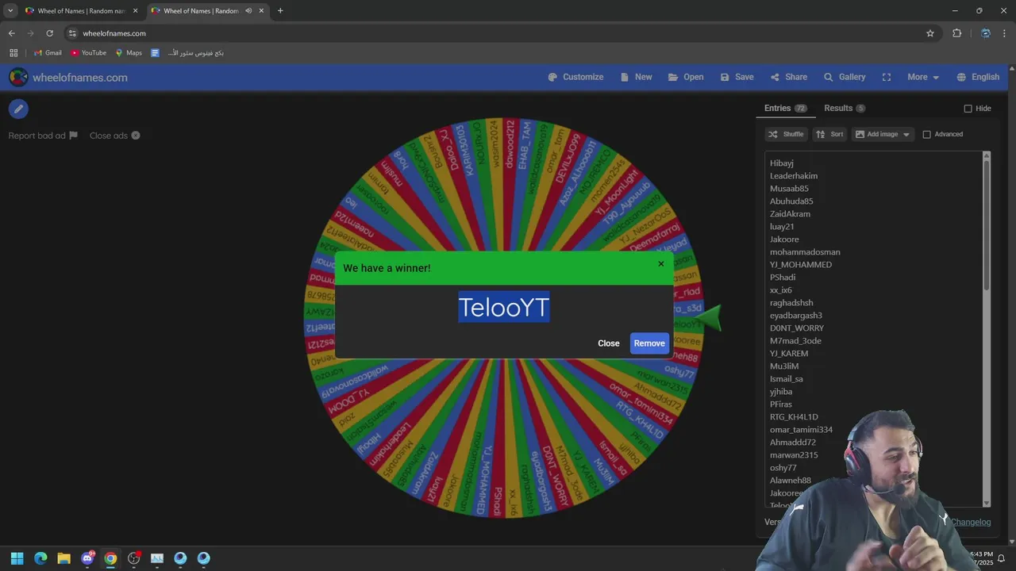
Task: Close the second Wheel of Names tab
Action: point(261,11)
